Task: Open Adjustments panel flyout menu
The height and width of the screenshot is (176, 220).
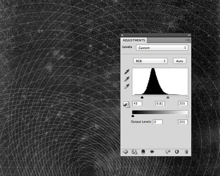Action: [x=188, y=40]
